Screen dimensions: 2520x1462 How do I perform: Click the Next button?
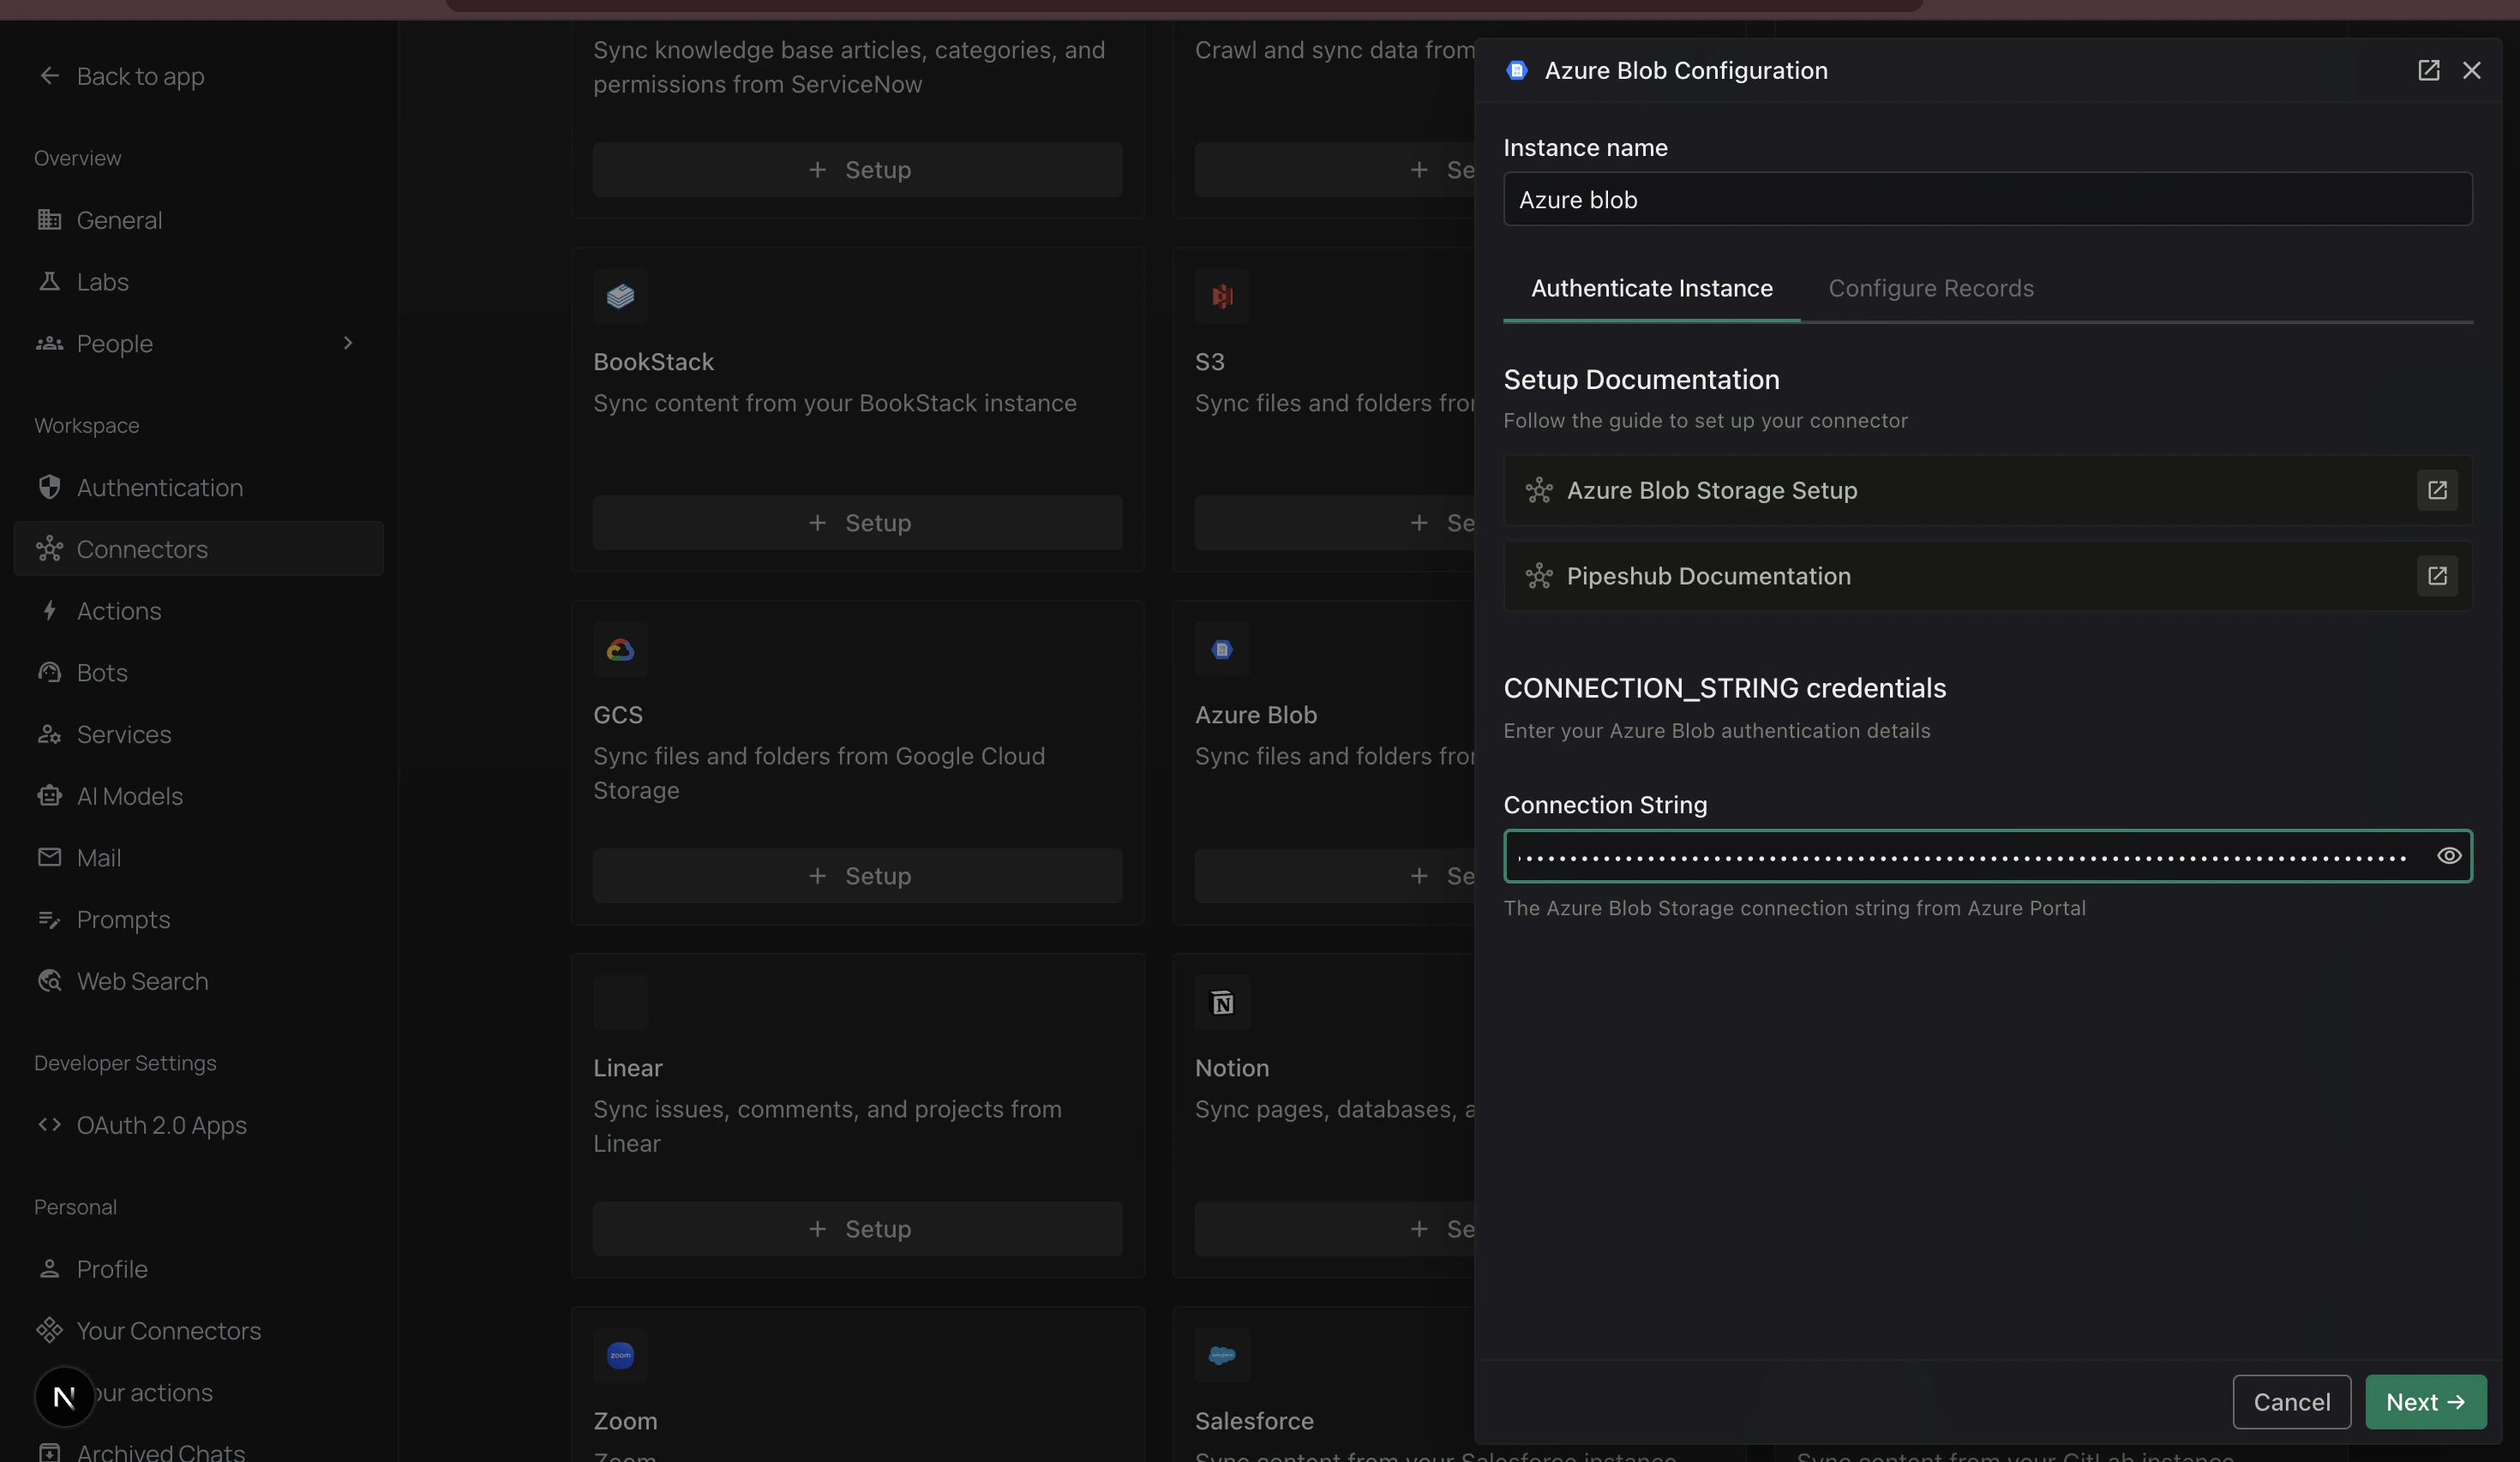2425,1401
